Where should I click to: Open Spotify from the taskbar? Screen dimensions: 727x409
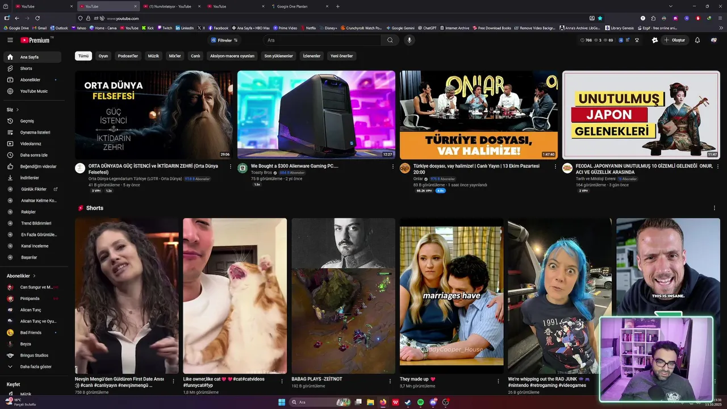[421, 402]
